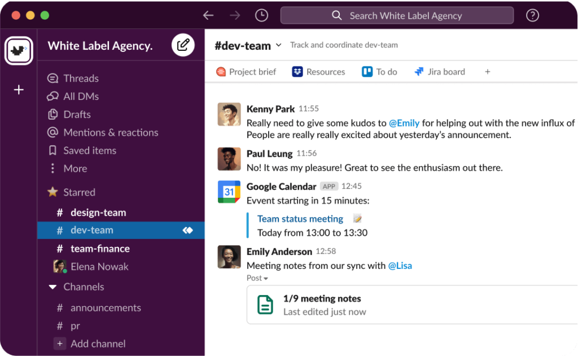Click the Threads icon in the sidebar
This screenshot has width=578, height=356.
point(52,78)
